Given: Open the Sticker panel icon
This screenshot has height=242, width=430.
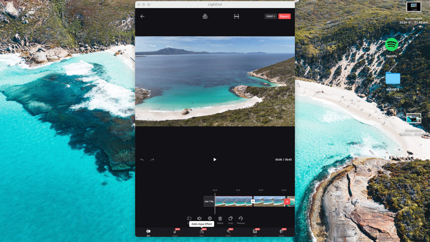Looking at the screenshot, I should 281,232.
